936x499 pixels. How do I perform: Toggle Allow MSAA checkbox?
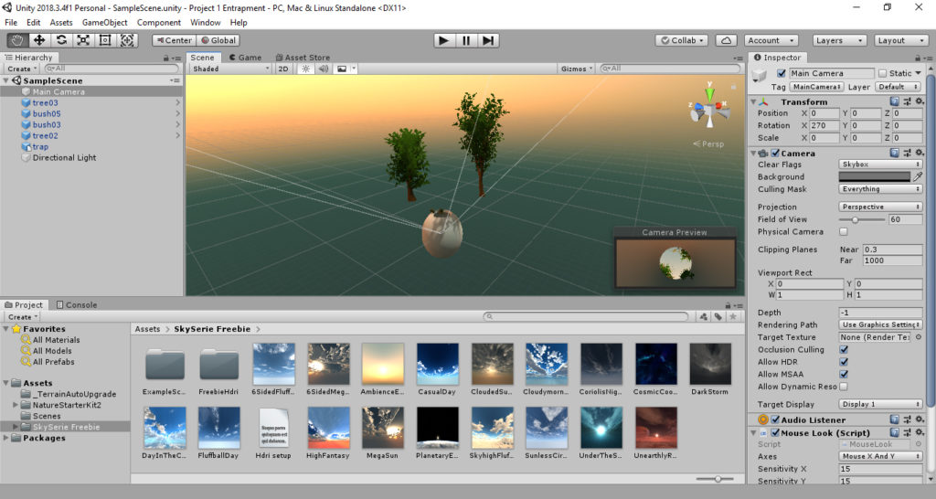pos(844,375)
